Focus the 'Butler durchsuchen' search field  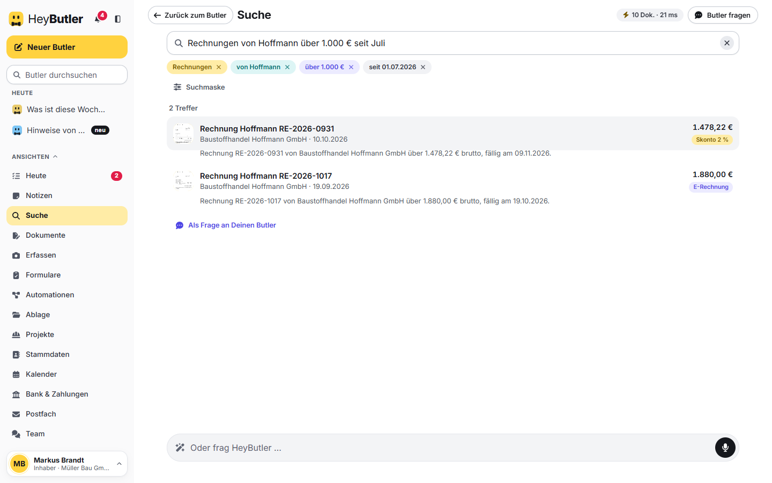coord(67,75)
